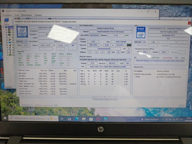The image size is (192, 144).
Task: Click the ports icon in the 'По' tree row
Action: tap(10, 52)
